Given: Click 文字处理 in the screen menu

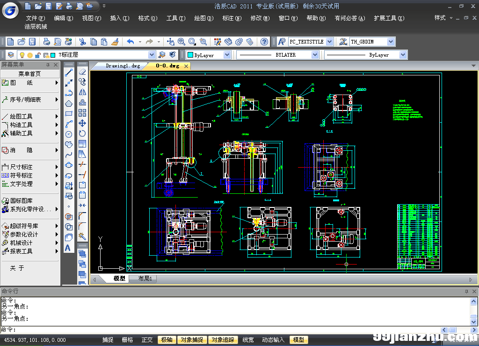Looking at the screenshot, I should coord(30,184).
